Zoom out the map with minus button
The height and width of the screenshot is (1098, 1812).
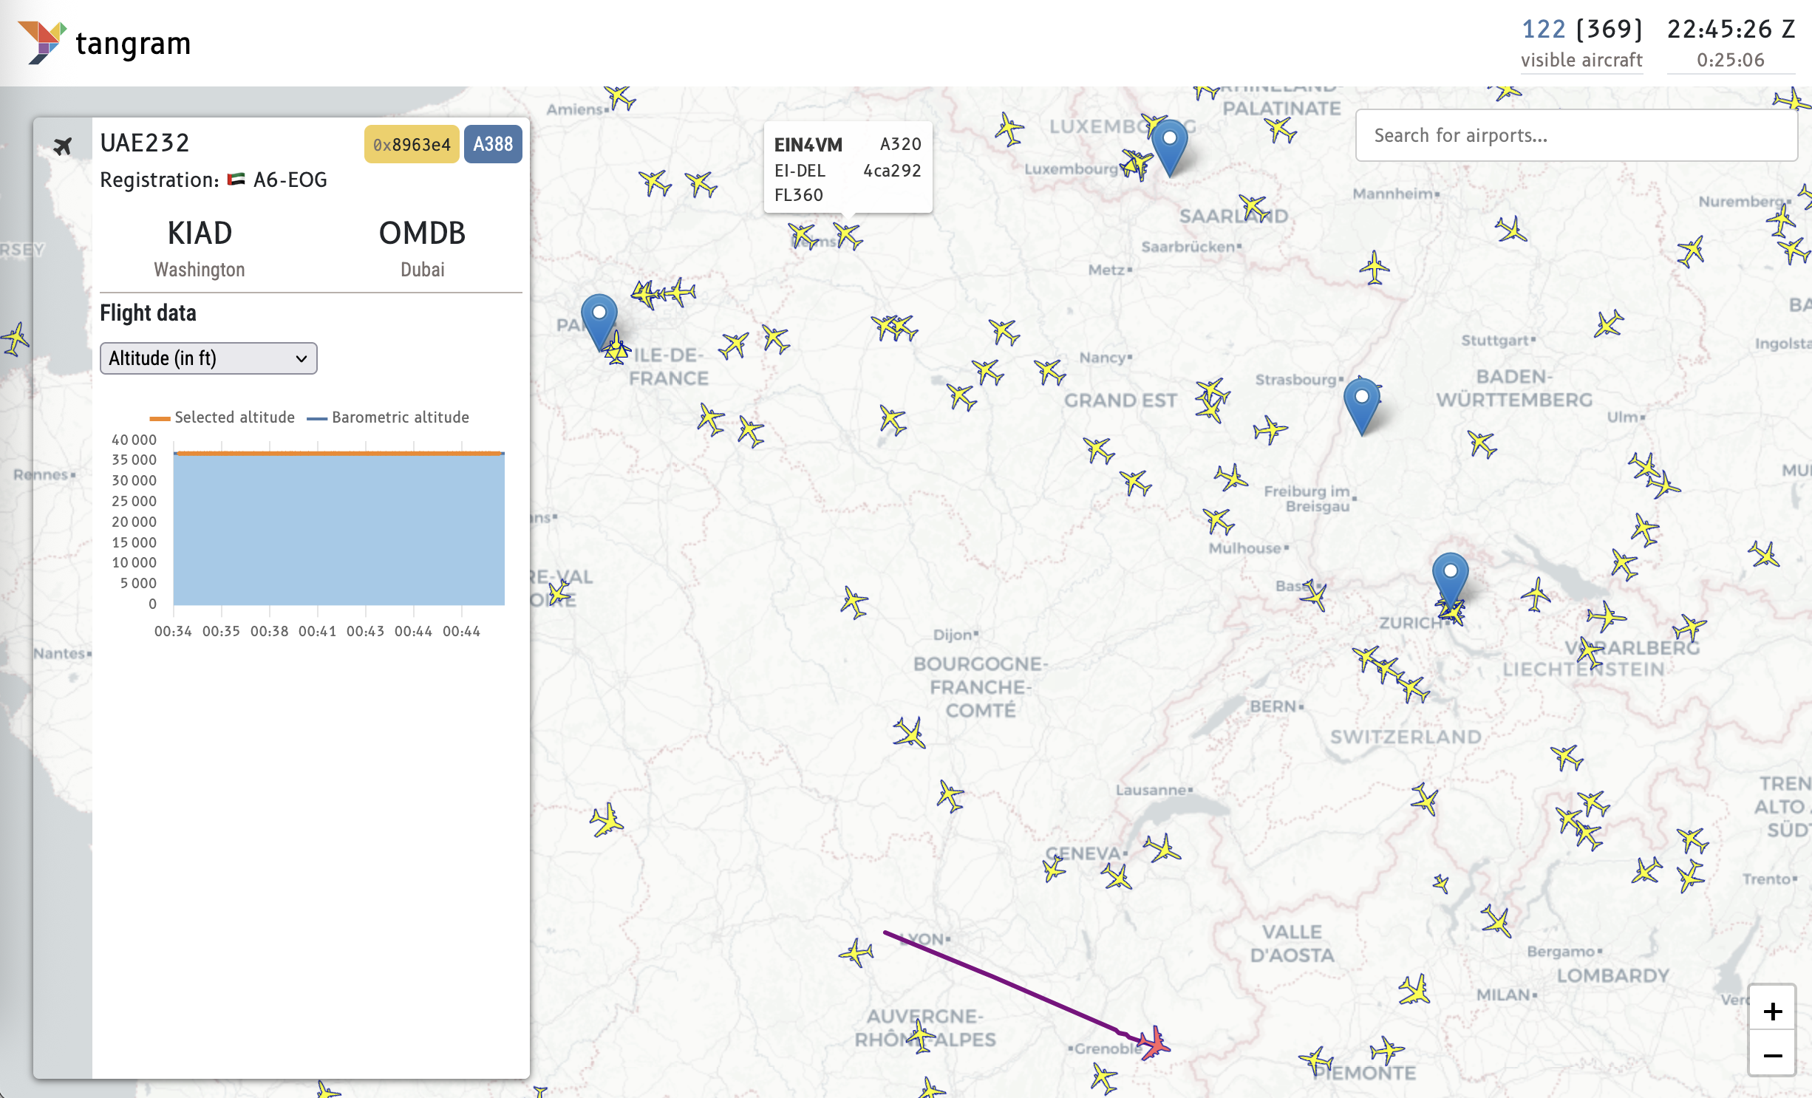tap(1772, 1054)
